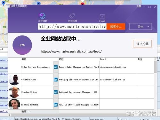Image resolution: width=160 pixels, height=120 pixels.
Task: Click the app logo icon in title bar
Action: [x=9, y=6]
